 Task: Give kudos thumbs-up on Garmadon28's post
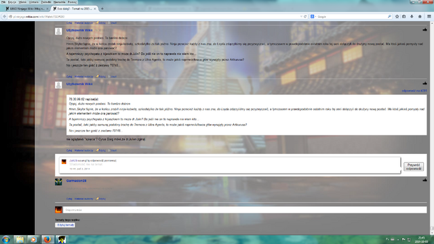click(x=425, y=180)
